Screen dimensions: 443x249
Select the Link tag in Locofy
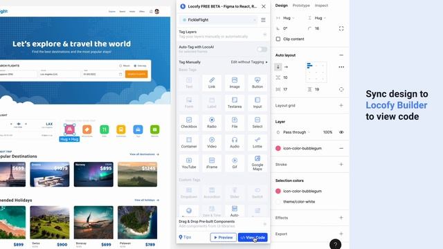[212, 83]
